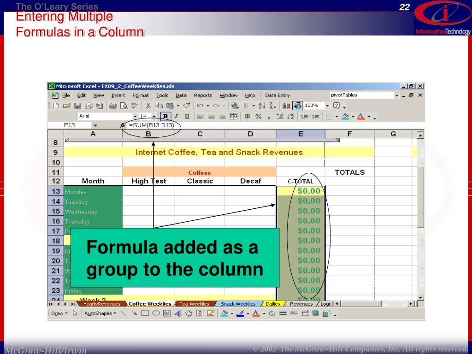Select the Format Painter brush
Screen dimensions: 472x354
186,106
